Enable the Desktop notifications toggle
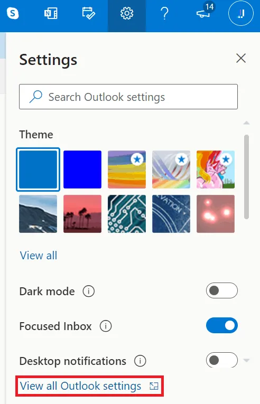This screenshot has width=260, height=404. [221, 360]
